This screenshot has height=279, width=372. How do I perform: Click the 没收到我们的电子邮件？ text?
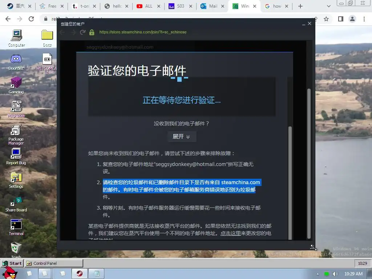182,124
